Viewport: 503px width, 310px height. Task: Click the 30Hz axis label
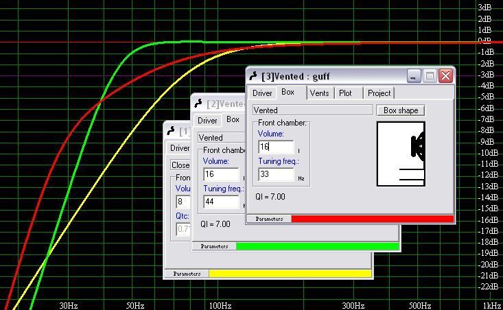(x=69, y=305)
